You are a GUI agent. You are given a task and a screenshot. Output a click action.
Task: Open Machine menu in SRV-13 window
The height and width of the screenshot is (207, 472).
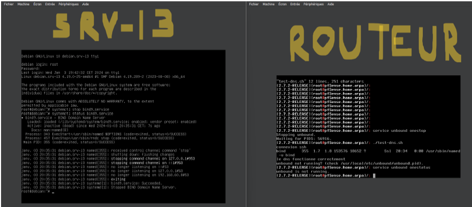24,5
